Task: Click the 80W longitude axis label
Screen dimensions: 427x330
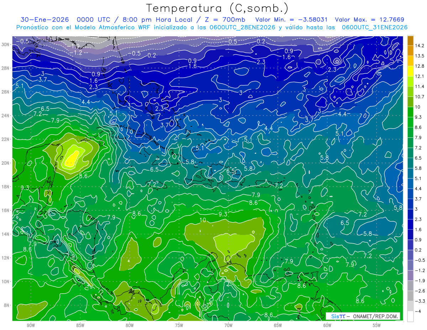Action: point(130,325)
